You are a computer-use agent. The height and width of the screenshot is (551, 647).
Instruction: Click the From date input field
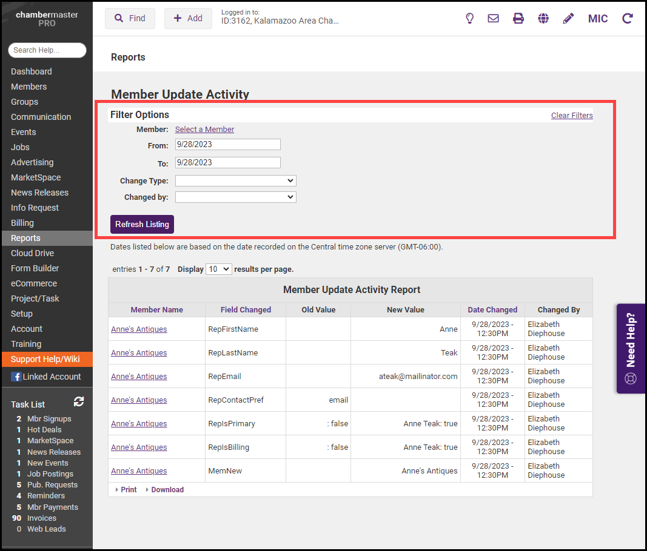(227, 145)
